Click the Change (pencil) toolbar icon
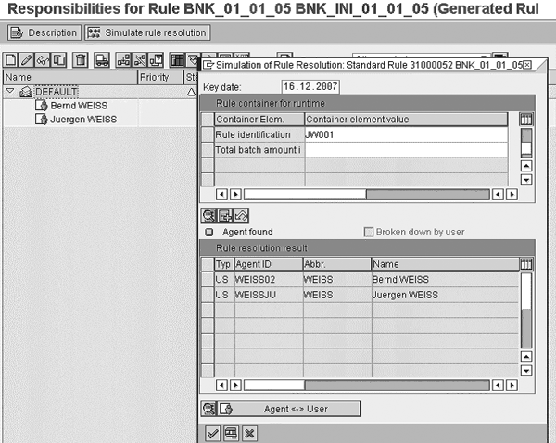Viewport: 556px width, 443px height. 27,60
